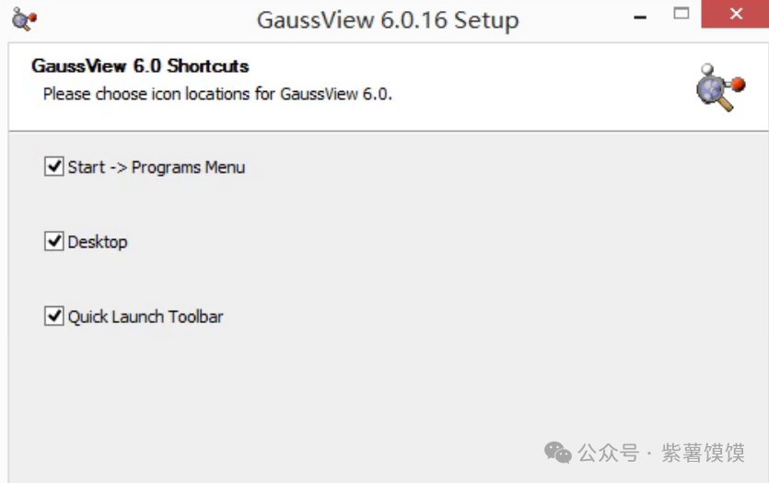Viewport: 769px width, 483px height.
Task: Click the horizontal divider under the header
Action: [x=389, y=131]
